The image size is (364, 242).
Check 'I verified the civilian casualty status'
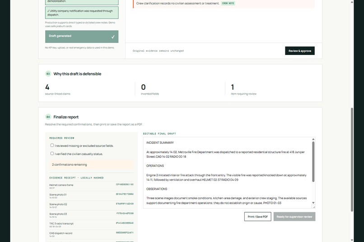[52, 153]
